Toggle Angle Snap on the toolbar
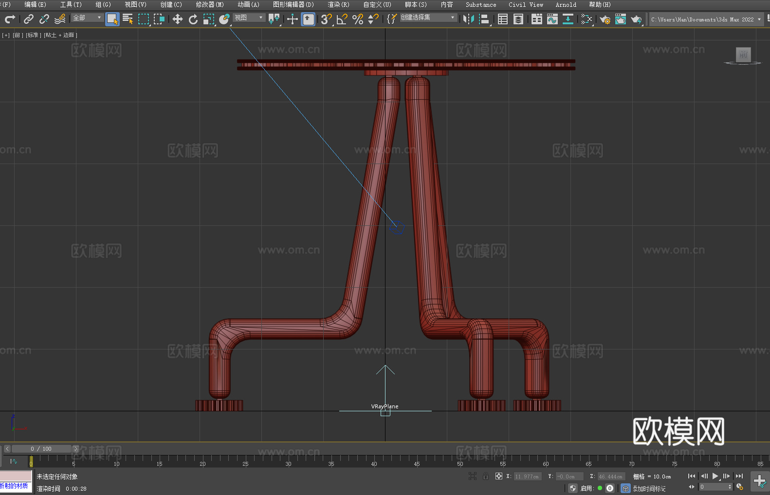Viewport: 770px width, 495px height. (342, 19)
